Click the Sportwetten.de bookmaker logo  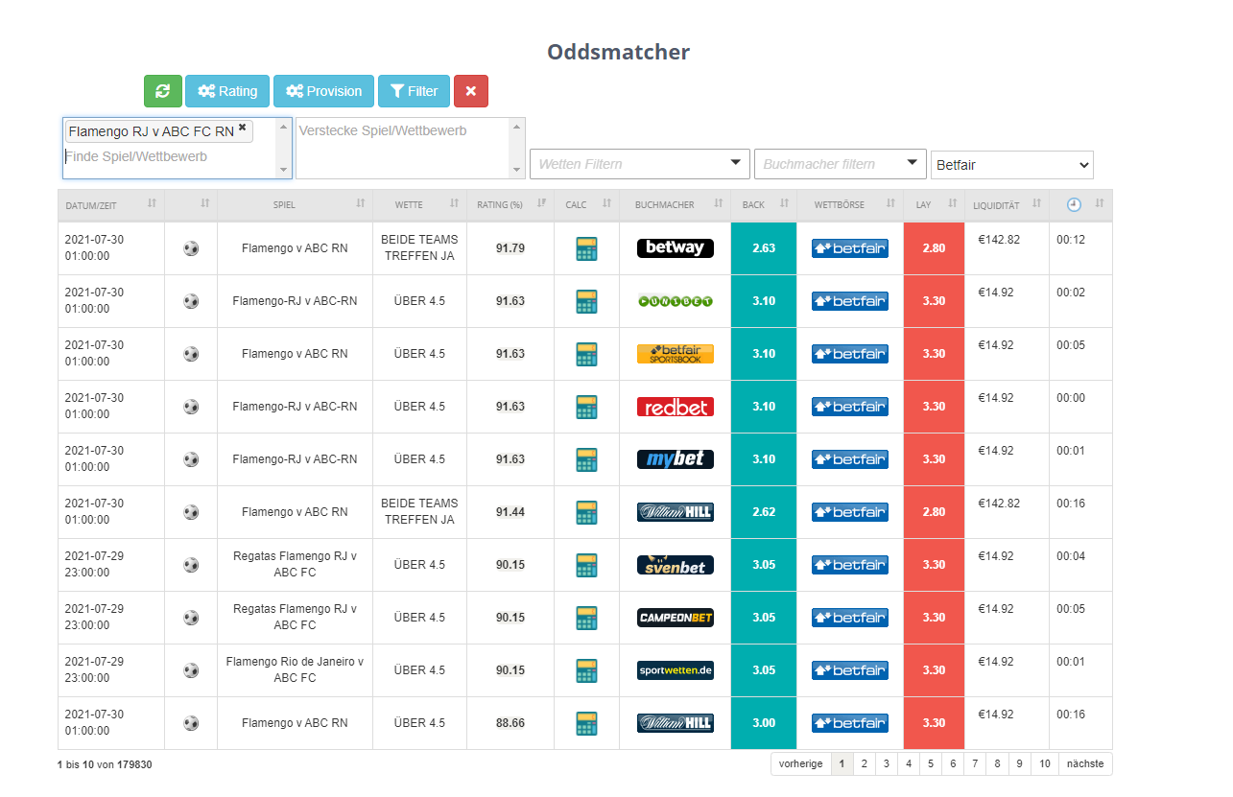[x=676, y=670]
